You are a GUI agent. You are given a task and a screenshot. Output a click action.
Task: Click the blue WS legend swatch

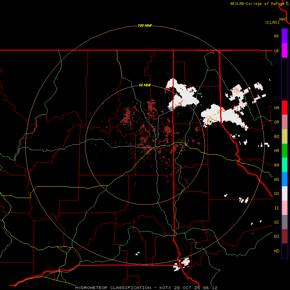(285, 179)
